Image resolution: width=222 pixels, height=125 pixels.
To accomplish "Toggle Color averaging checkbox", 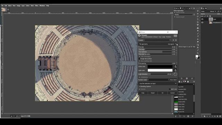I will click(x=139, y=56).
